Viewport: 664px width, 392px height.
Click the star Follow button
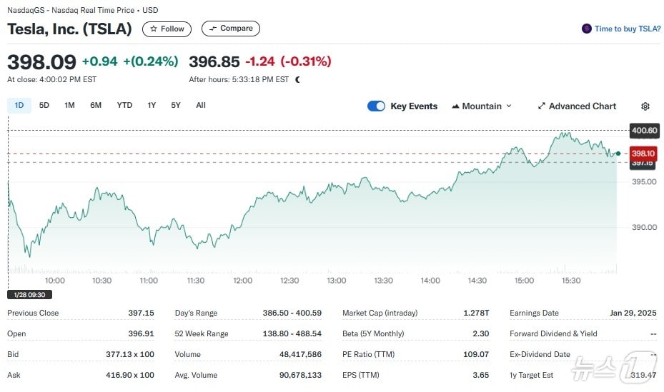[167, 29]
